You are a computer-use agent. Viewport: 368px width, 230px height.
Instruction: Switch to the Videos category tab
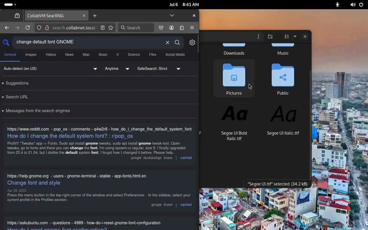point(51,55)
